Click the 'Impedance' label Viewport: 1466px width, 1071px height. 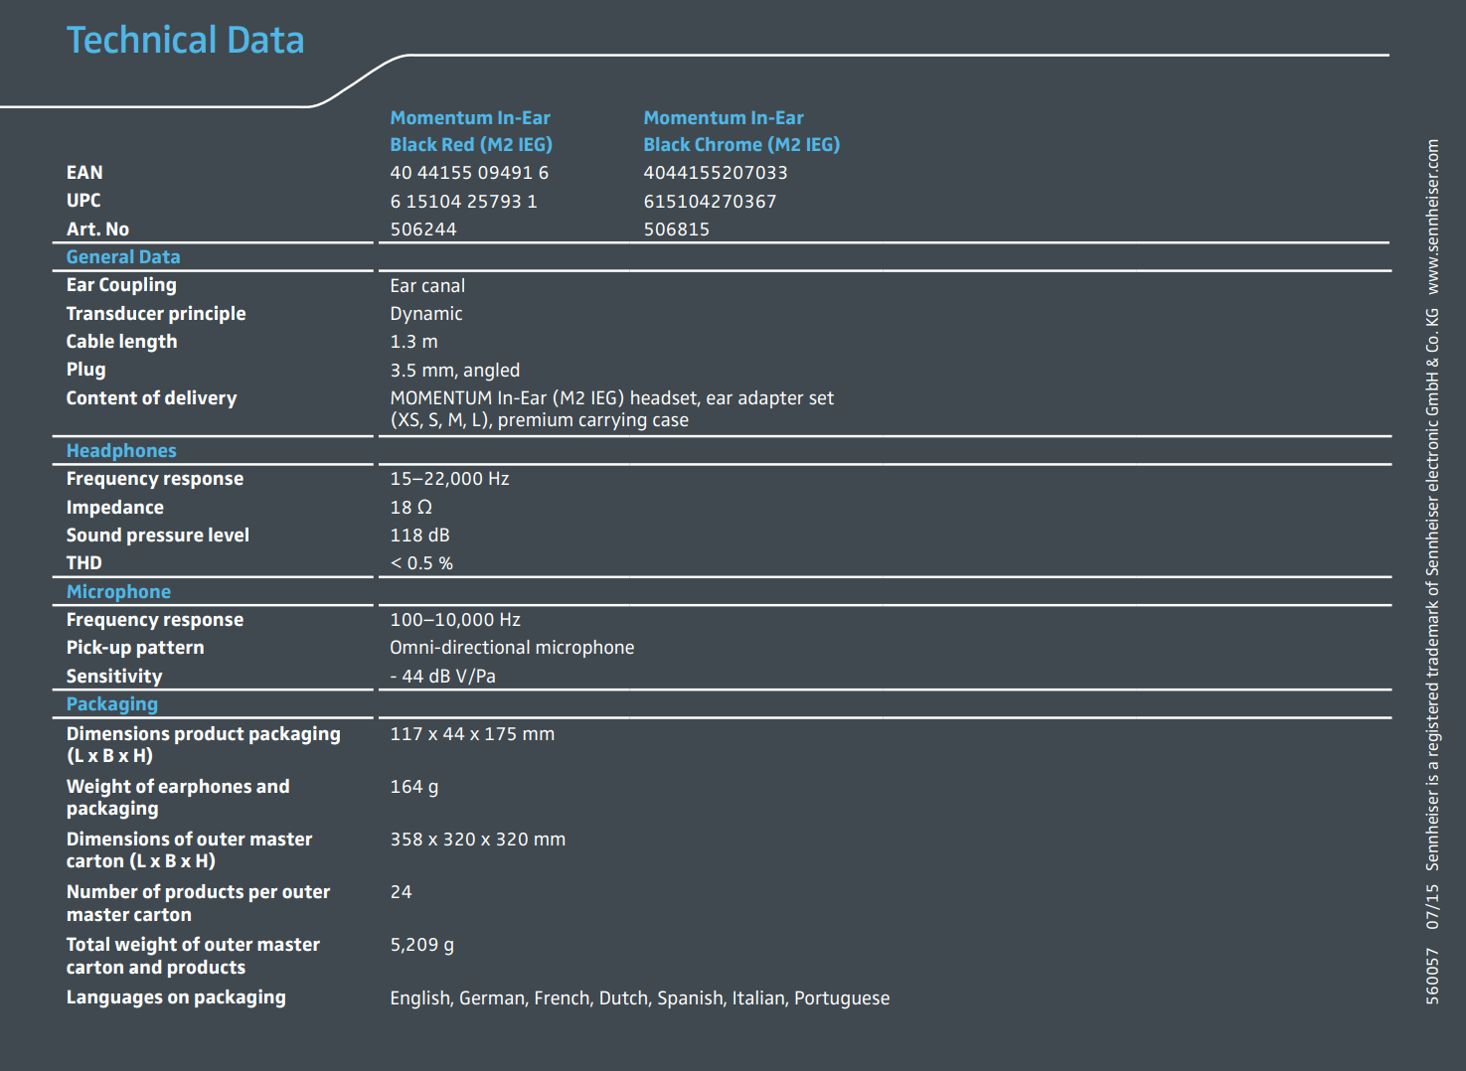[115, 508]
